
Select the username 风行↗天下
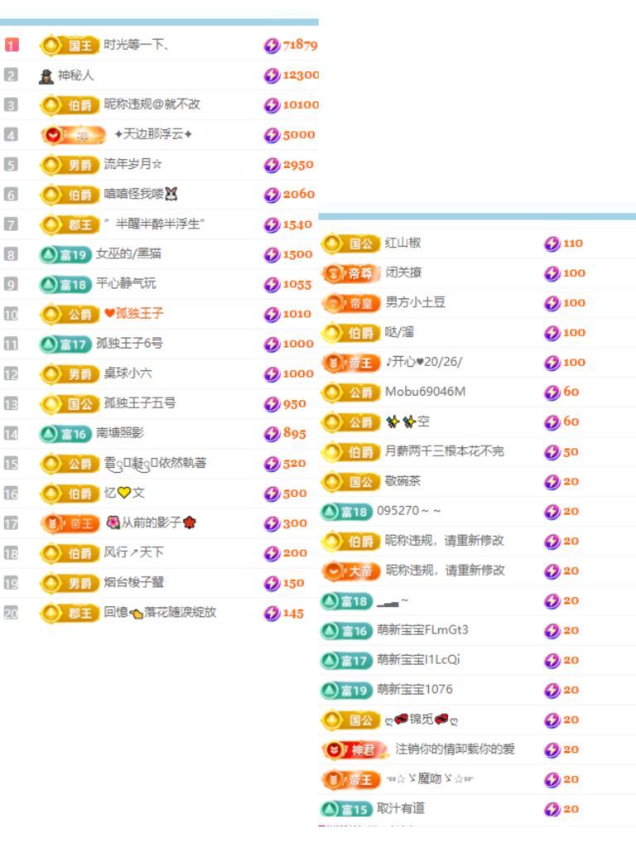click(x=133, y=552)
